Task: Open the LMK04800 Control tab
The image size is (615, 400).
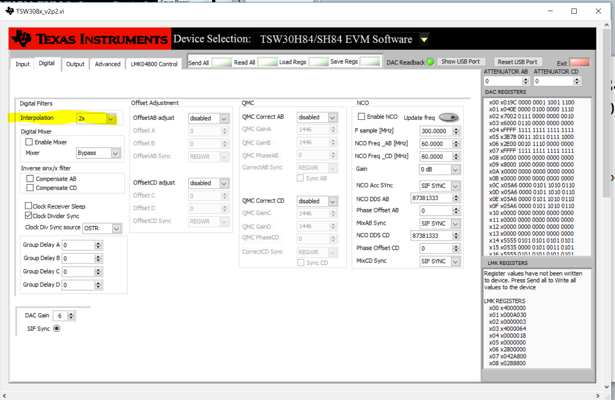Action: click(154, 64)
